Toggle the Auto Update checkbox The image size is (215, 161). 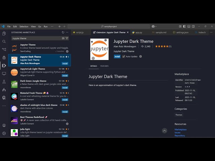click(124, 56)
